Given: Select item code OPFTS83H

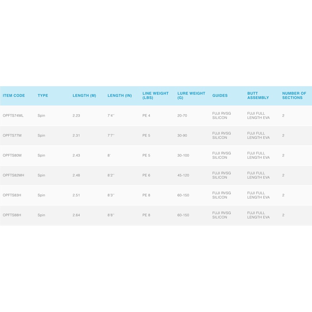Looking at the screenshot, I should (x=12, y=195).
